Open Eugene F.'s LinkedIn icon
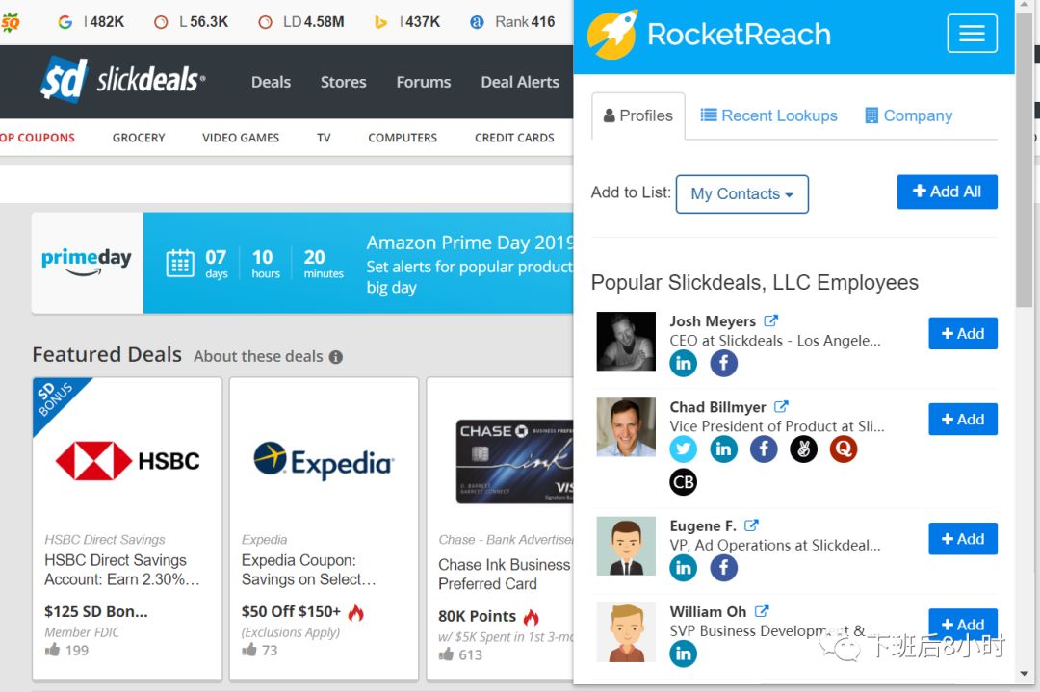Viewport: 1040px width, 692px height. 683,568
